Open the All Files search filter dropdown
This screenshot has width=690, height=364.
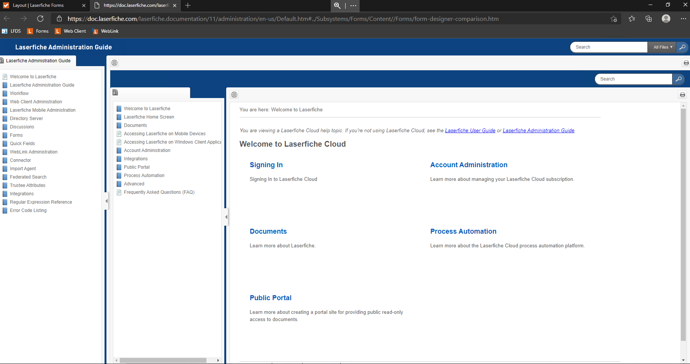pyautogui.click(x=662, y=47)
